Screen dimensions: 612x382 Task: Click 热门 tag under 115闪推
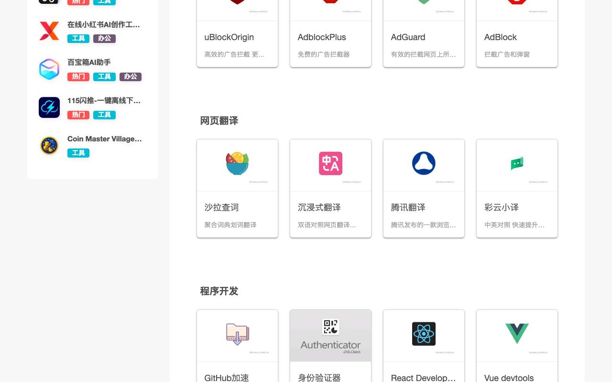click(x=78, y=115)
